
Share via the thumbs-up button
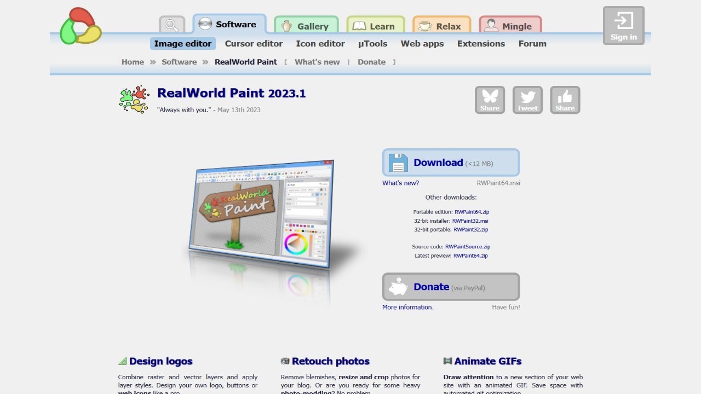click(565, 100)
